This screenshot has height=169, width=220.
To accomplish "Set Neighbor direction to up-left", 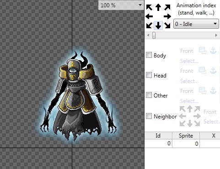I will click(182, 109).
